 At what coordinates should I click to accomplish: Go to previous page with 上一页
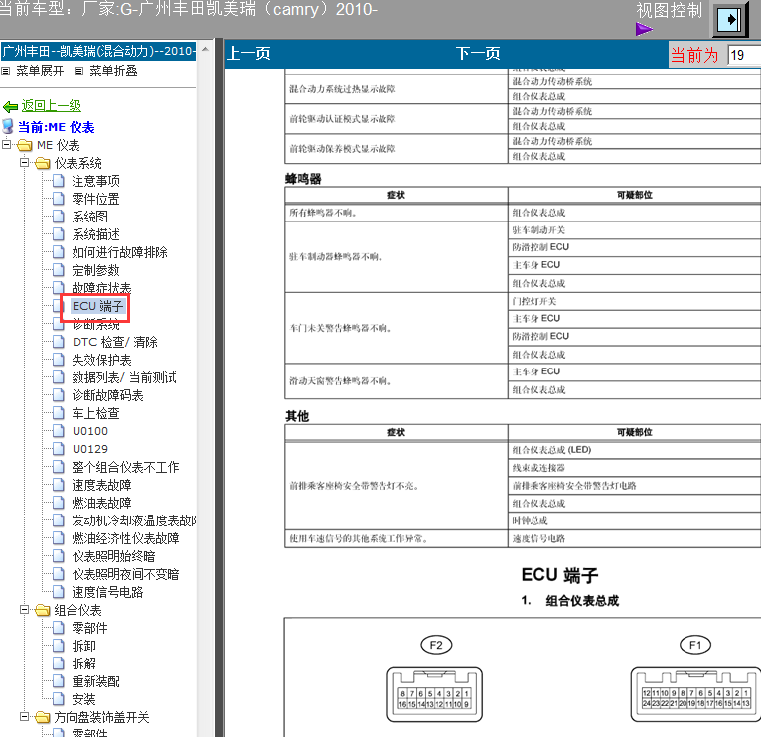point(249,53)
